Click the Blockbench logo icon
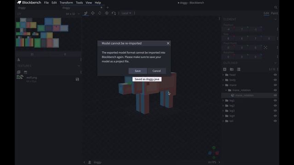The image size is (294, 165). (19, 3)
